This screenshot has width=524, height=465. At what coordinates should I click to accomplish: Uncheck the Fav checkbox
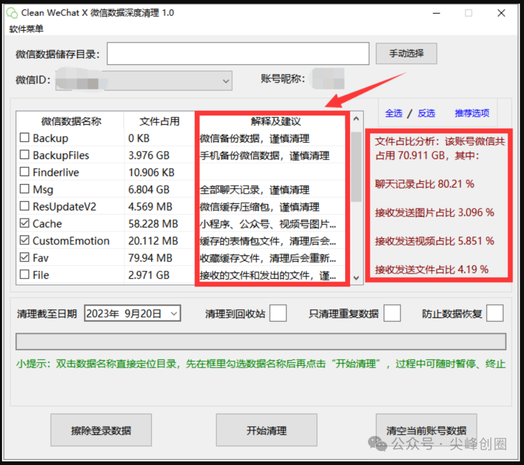[24, 257]
